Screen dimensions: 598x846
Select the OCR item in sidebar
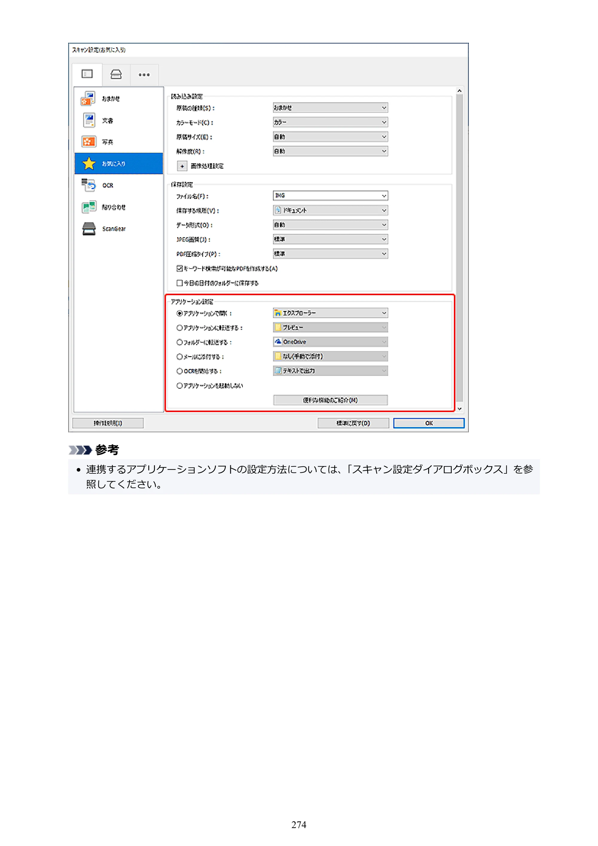tap(119, 185)
